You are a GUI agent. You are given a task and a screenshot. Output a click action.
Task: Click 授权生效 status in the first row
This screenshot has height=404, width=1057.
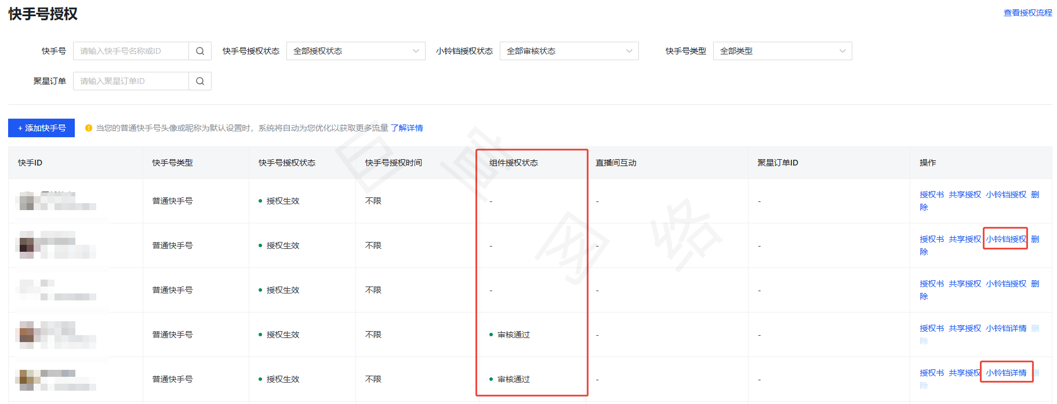tap(283, 201)
